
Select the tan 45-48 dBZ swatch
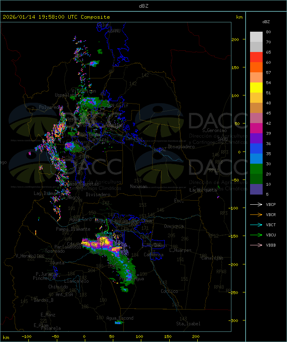point(256,108)
